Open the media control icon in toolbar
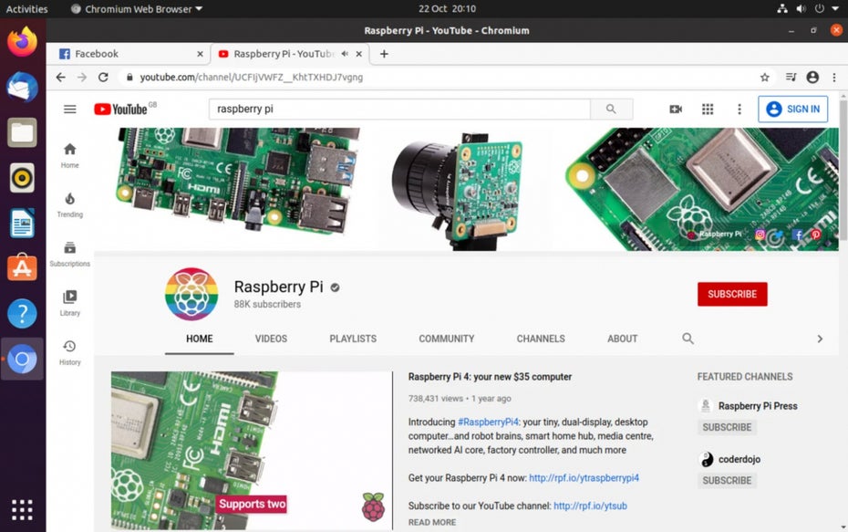The width and height of the screenshot is (848, 532). (x=791, y=78)
